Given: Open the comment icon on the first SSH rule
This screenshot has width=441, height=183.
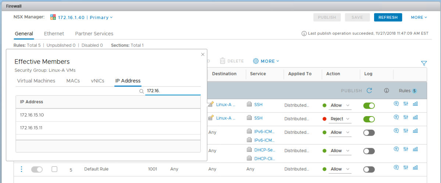Looking at the screenshot, I should (x=396, y=104).
